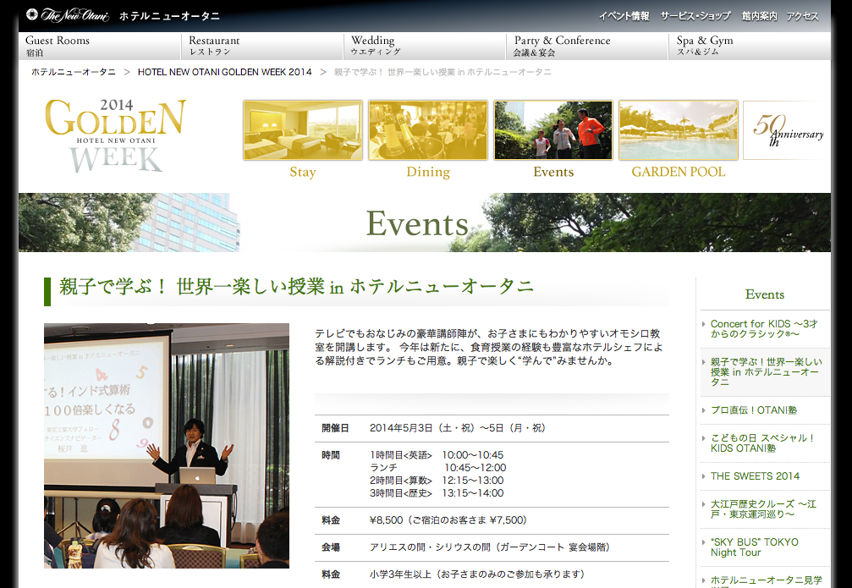The height and width of the screenshot is (588, 852).
Task: Select the GARDEN POOL thumbnail
Action: pos(678,130)
